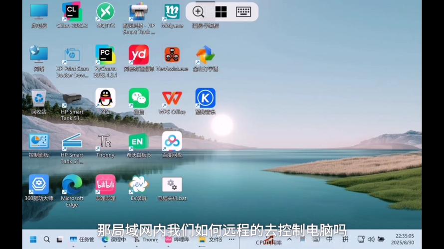Select the 电脑关机.bat file
Viewport: 444px width, 249px height.
point(172,185)
